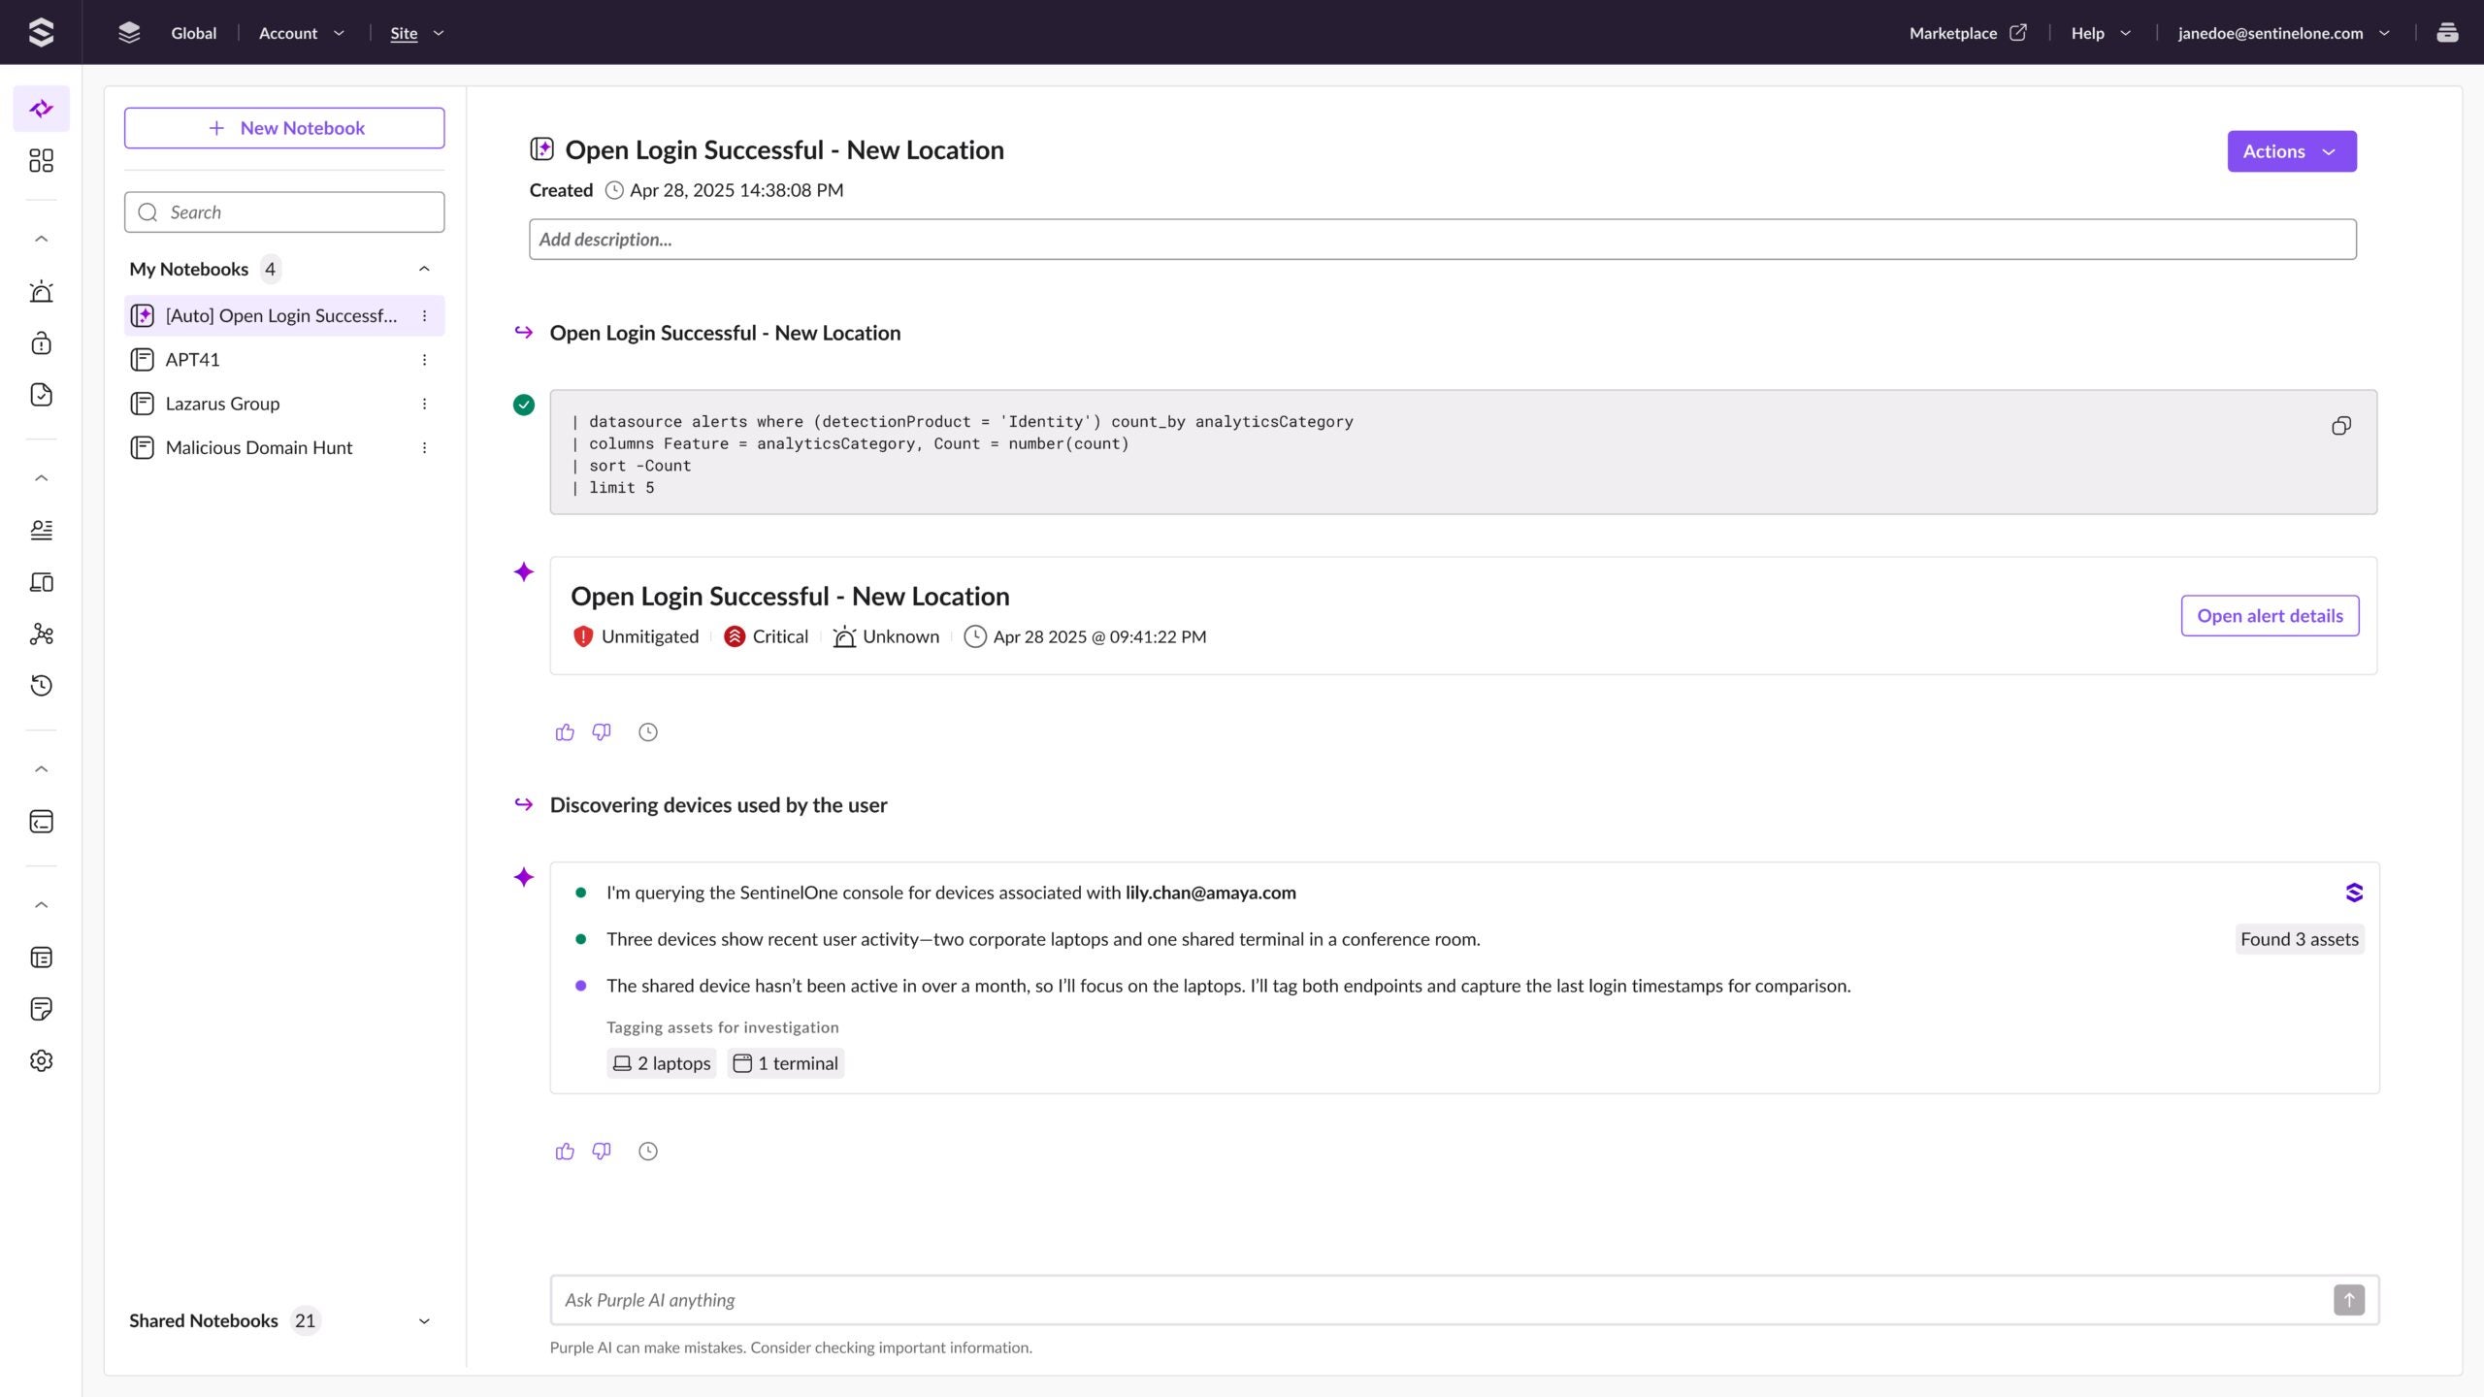Open the Purple AI sidebar icon
Viewport: 2484px width, 1397px height.
[41, 109]
